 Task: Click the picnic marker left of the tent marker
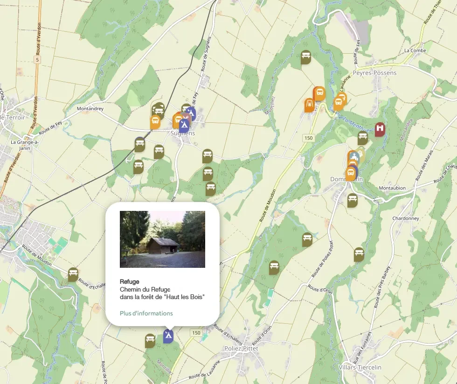click(x=150, y=340)
